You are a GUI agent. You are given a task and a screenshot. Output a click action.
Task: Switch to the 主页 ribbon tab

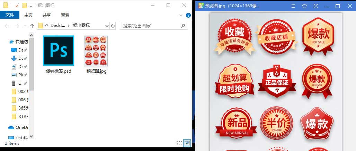coord(28,15)
